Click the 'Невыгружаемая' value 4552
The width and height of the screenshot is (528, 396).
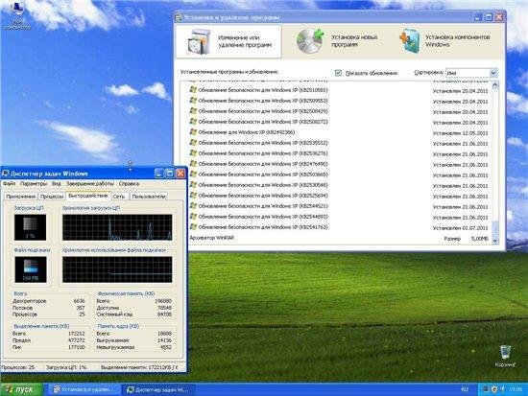tap(166, 347)
